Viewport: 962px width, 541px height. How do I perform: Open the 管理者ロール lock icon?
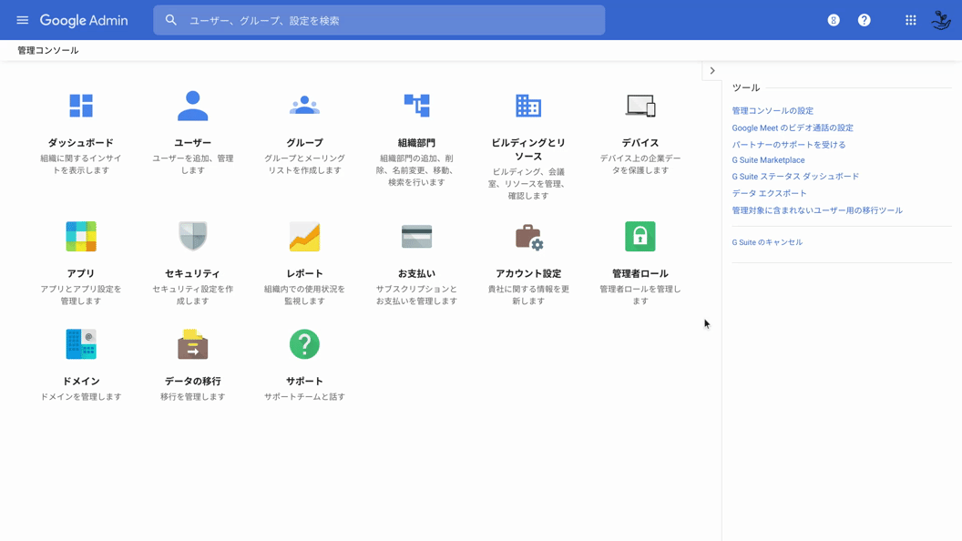pyautogui.click(x=640, y=236)
